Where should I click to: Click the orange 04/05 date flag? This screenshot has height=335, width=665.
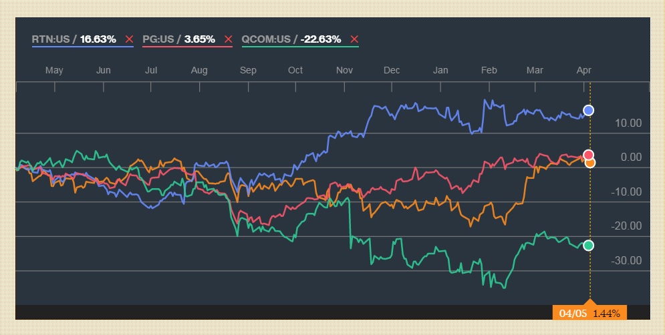589,313
